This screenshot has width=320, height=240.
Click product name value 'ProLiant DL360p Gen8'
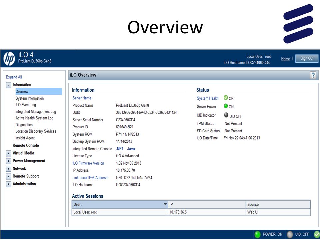(132, 105)
